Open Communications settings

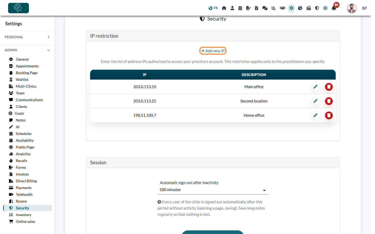pos(29,100)
